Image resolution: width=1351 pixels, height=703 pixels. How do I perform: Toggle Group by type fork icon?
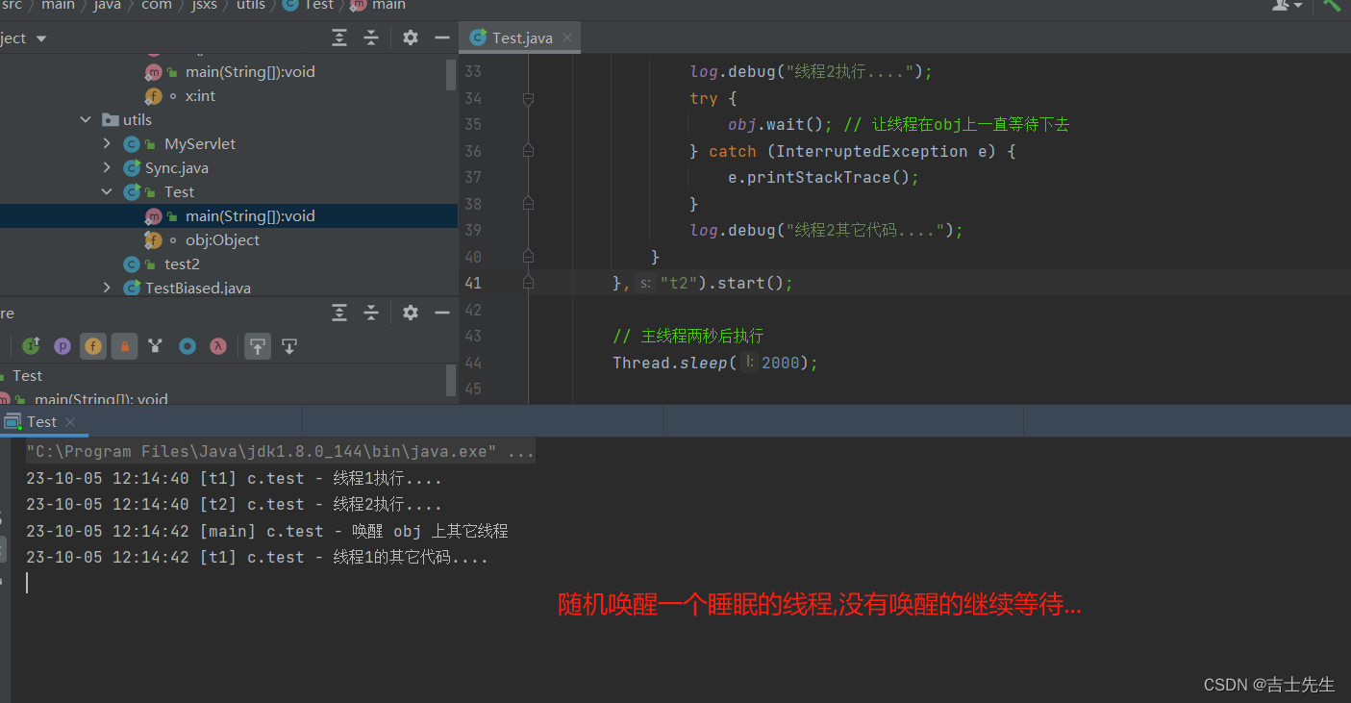click(156, 346)
